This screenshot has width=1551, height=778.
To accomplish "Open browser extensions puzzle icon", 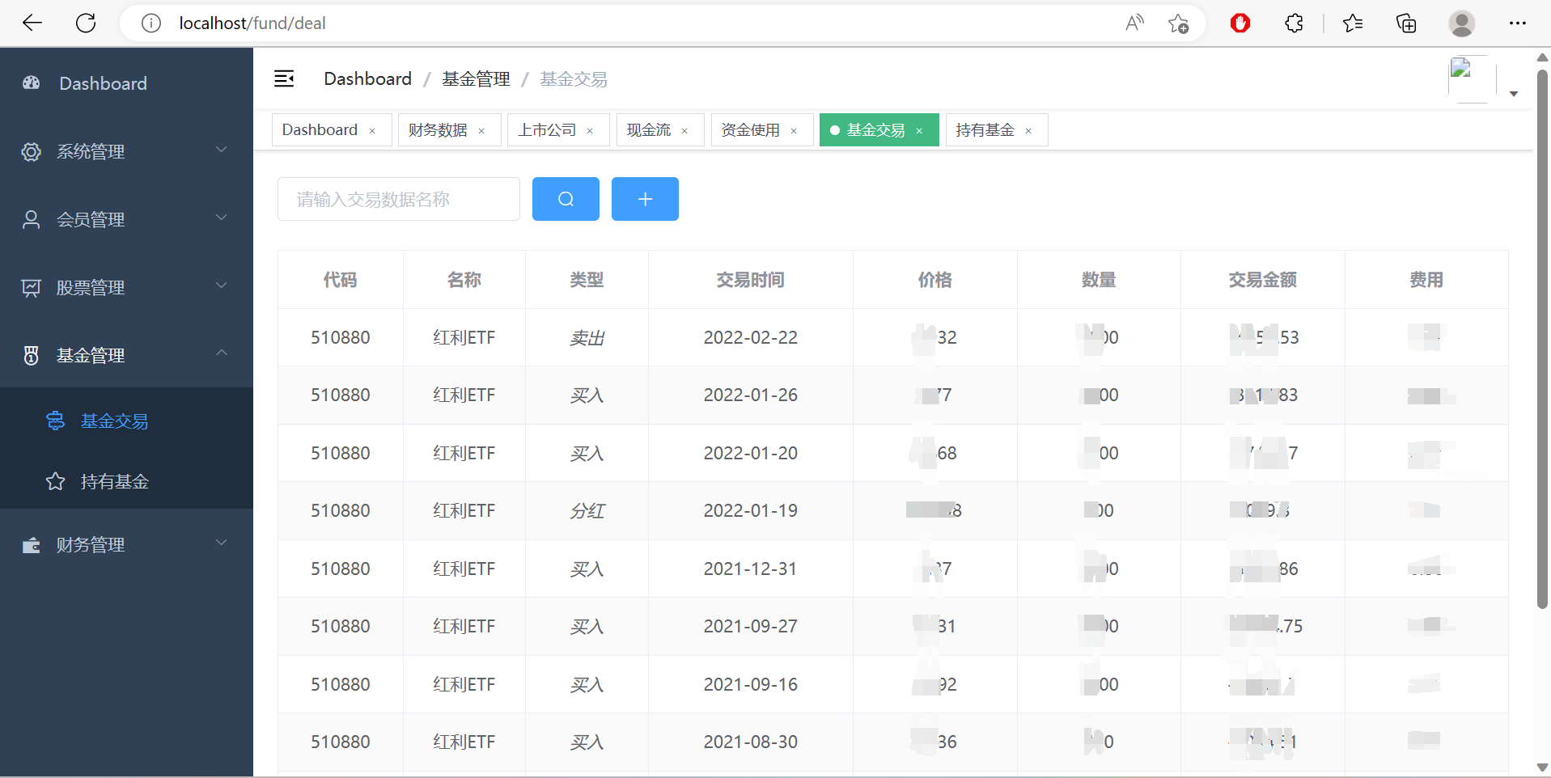I will click(1295, 23).
